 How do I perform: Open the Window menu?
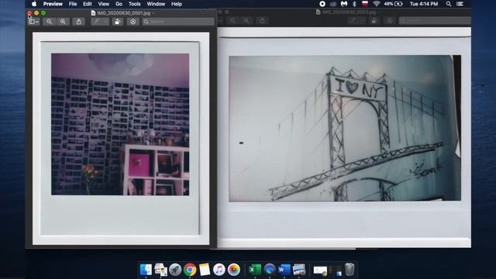(156, 4)
